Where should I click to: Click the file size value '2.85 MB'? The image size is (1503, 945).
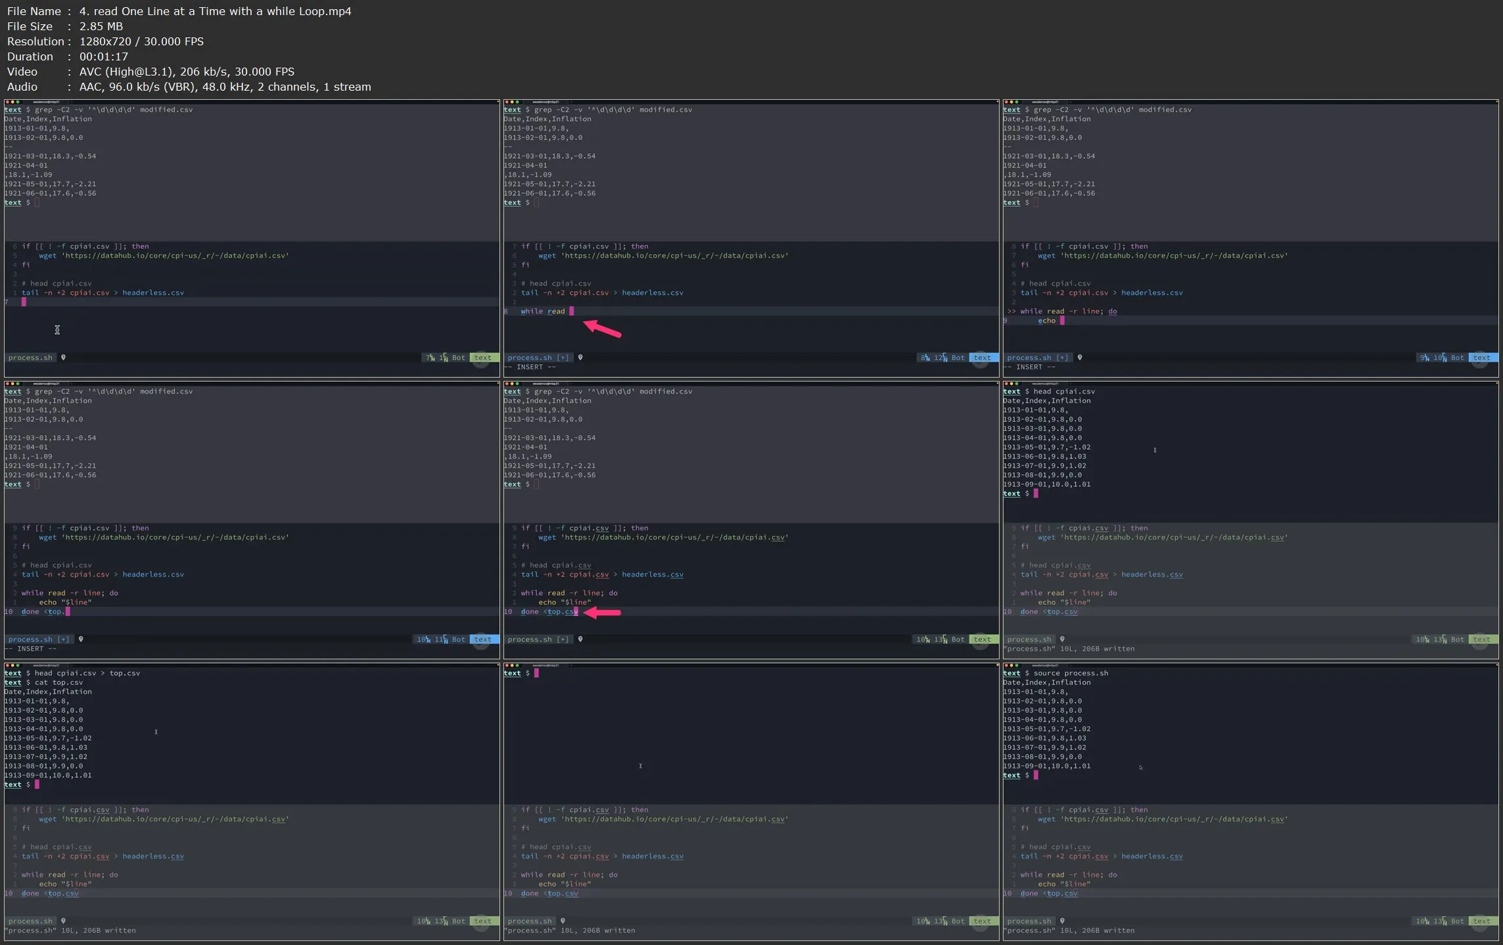pos(101,26)
